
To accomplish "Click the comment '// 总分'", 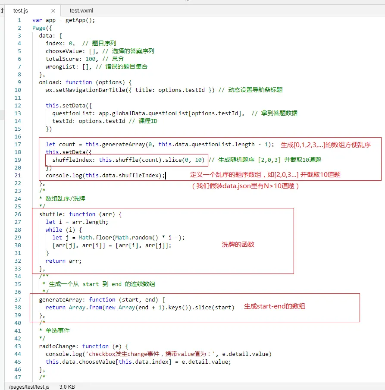I will click(x=113, y=59).
